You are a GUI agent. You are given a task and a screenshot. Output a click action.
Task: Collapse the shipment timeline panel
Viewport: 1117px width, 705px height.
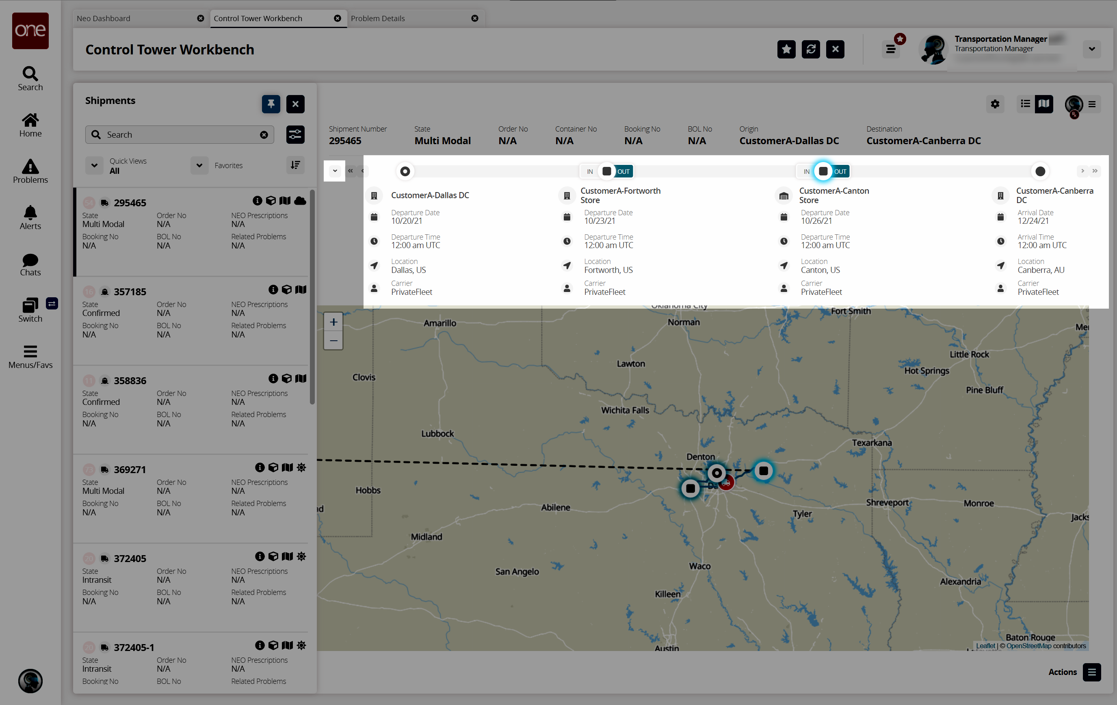334,171
